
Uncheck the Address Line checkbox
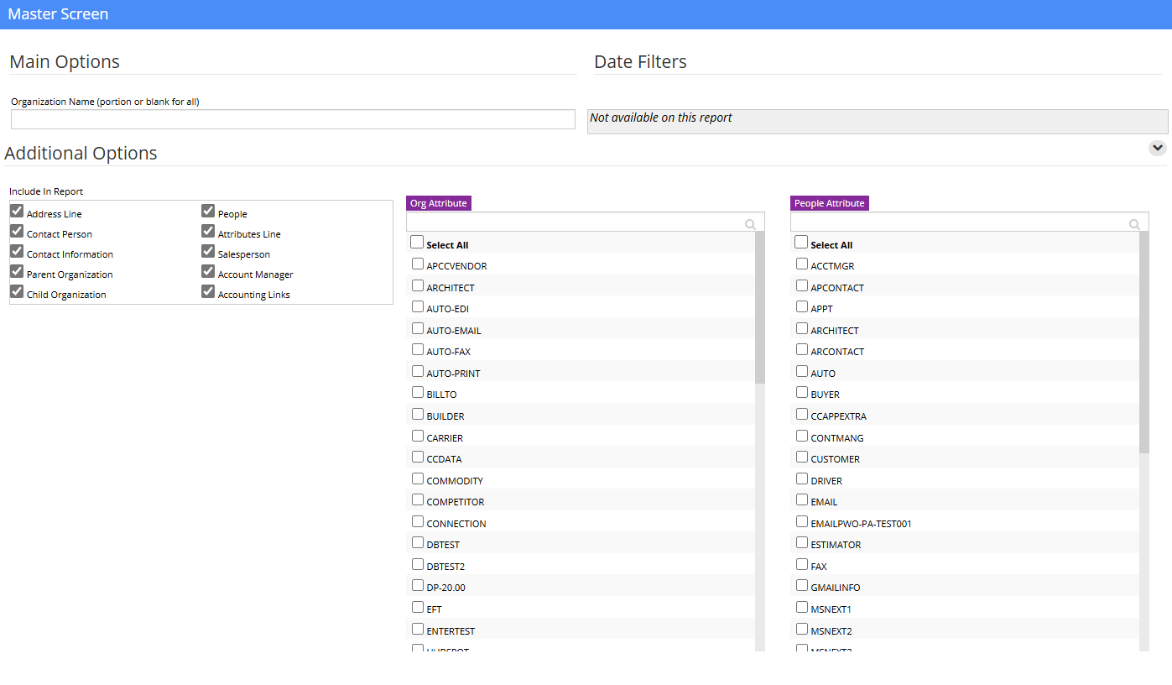click(17, 211)
